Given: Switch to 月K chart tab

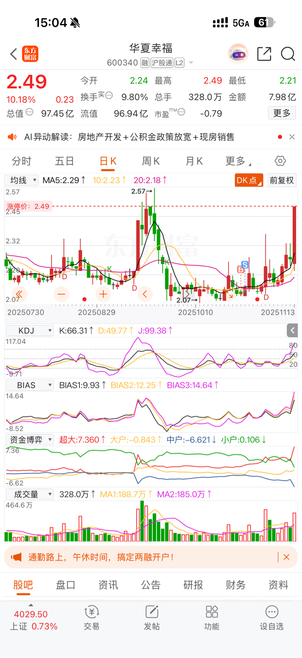Looking at the screenshot, I should (x=194, y=161).
